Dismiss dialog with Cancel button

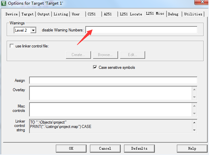(x=105, y=148)
